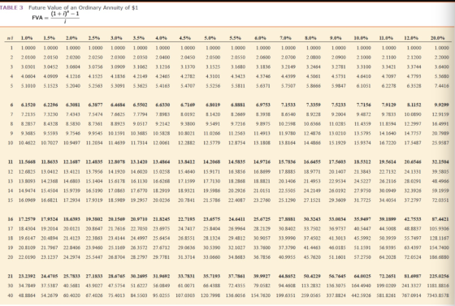Click the value 48.8864 in row 40
This screenshot has height=306, width=455.
pos(27,295)
